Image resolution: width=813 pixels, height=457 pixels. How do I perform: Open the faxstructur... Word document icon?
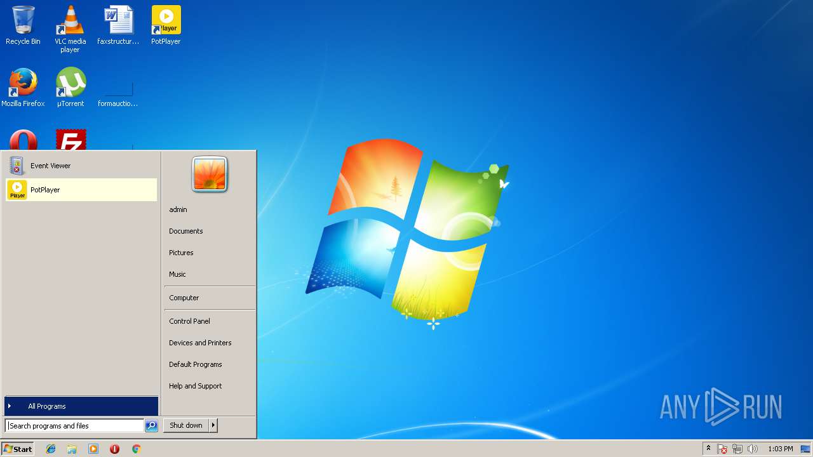(118, 25)
